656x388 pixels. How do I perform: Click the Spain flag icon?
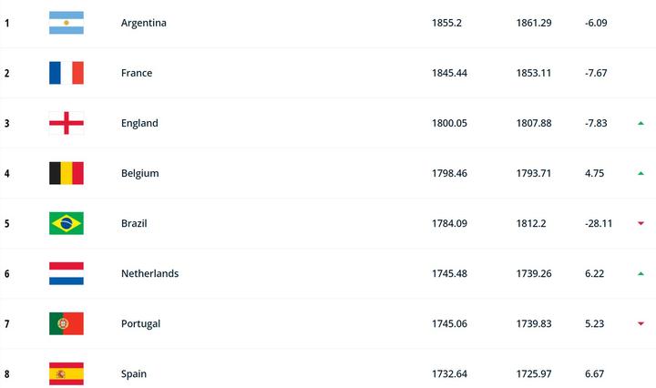(67, 373)
